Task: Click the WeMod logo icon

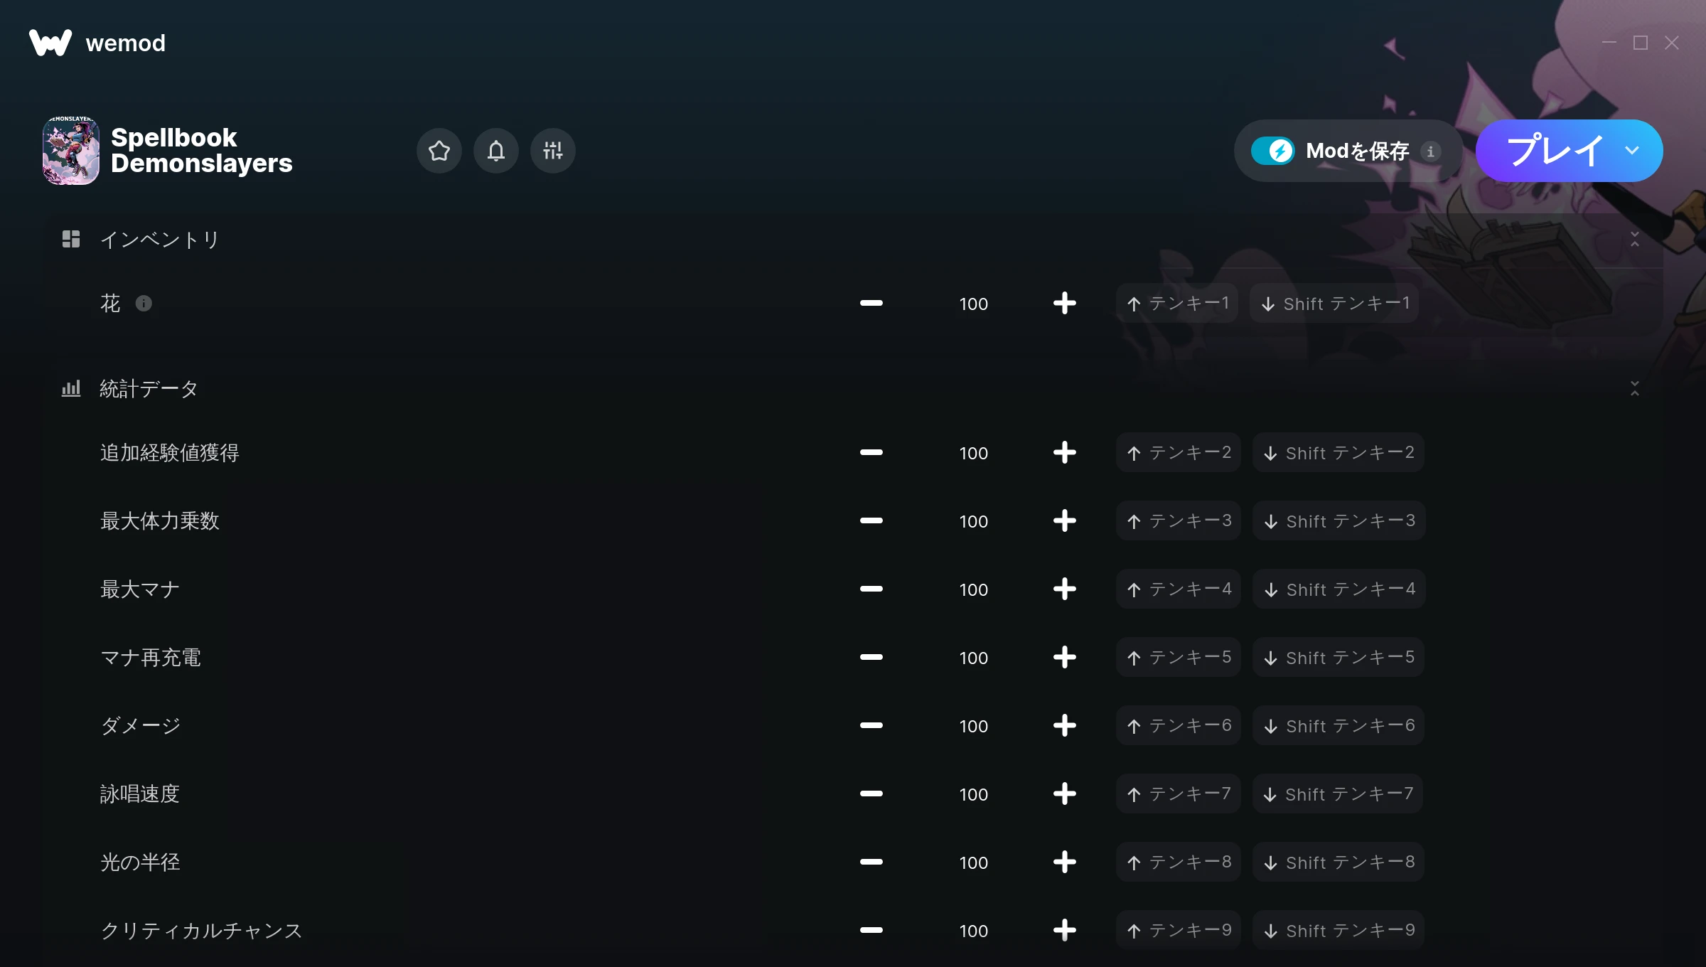Action: [x=50, y=43]
